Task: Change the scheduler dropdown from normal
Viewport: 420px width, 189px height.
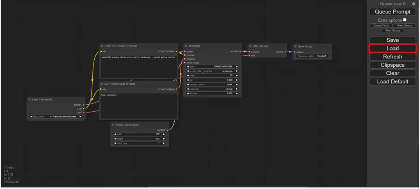Action: [x=212, y=89]
